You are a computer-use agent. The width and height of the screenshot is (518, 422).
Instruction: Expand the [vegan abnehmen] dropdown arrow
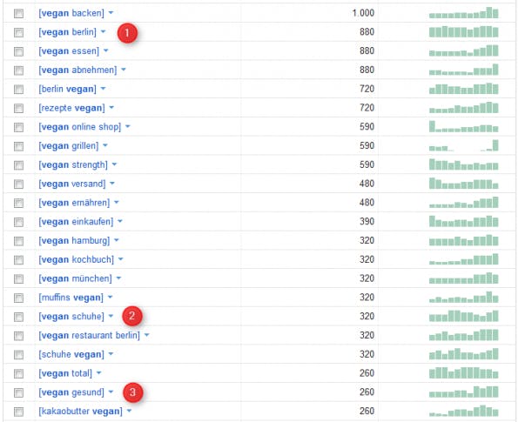point(124,70)
